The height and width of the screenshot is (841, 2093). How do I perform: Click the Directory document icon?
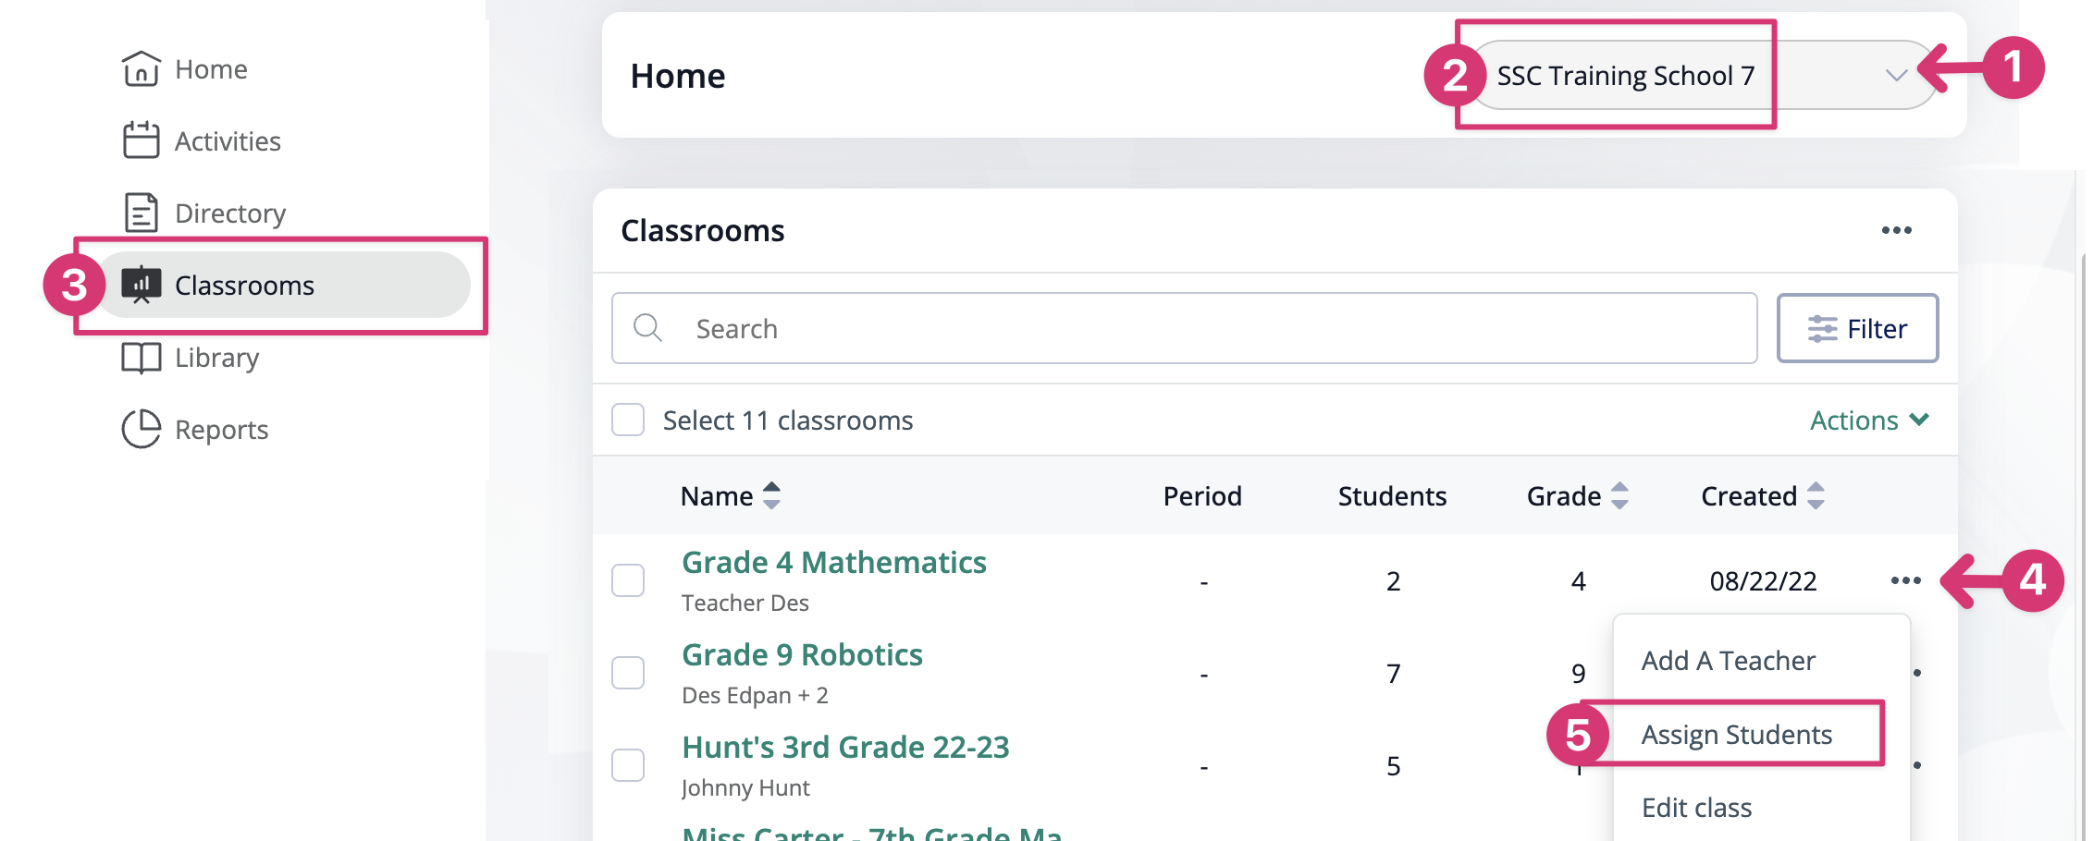(x=141, y=213)
